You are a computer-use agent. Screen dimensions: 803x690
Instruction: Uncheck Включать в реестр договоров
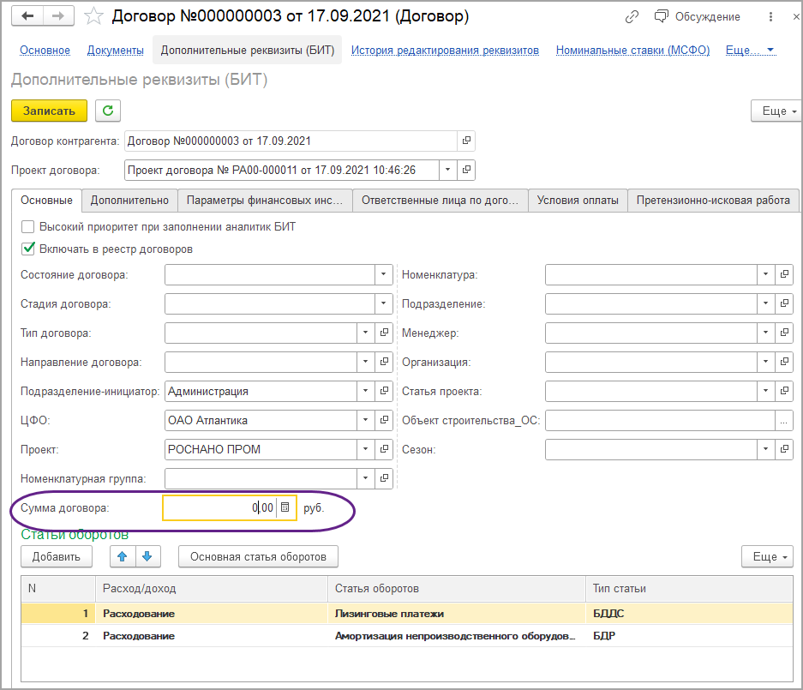[x=28, y=249]
